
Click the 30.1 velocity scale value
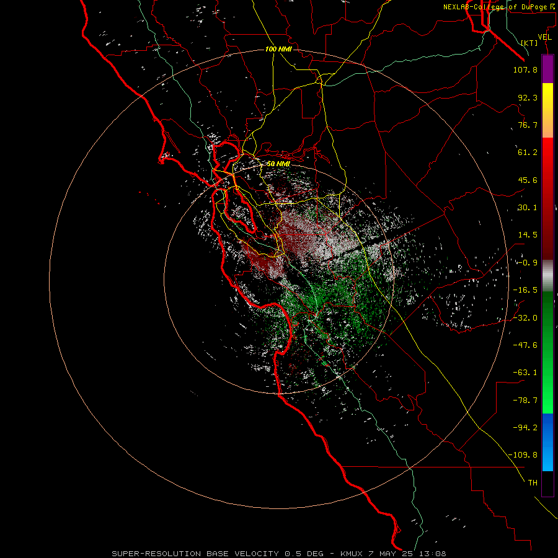[x=528, y=208]
